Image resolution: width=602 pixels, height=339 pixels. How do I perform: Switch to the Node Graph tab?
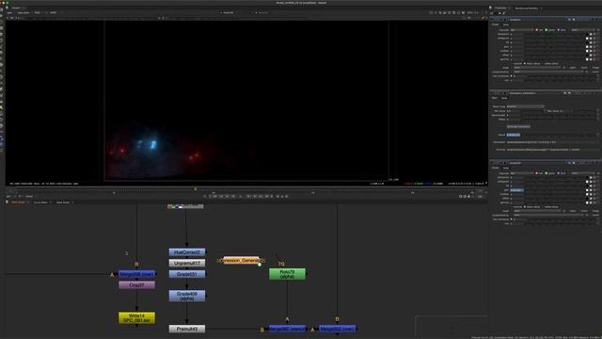coord(18,202)
